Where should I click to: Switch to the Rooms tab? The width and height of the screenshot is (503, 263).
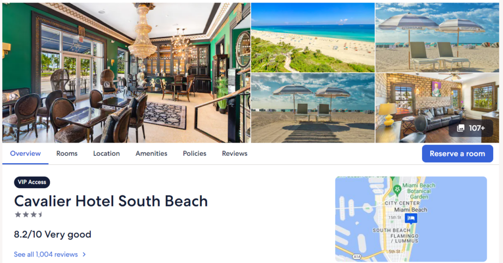pos(67,154)
